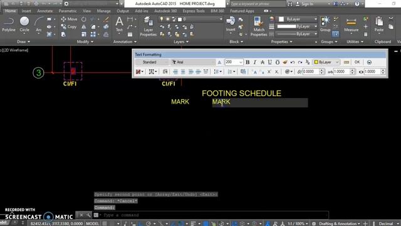
Task: Open the ByLayer text color dropdown
Action: [x=326, y=62]
